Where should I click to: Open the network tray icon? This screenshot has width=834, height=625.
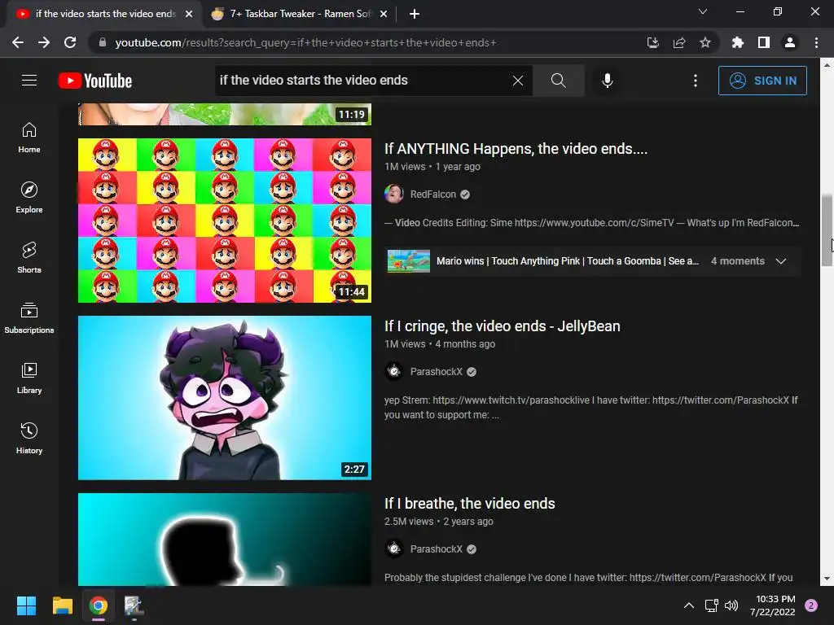(x=711, y=605)
